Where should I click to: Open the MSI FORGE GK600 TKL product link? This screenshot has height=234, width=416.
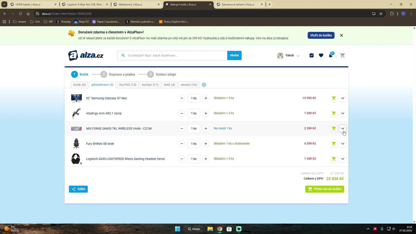[x=119, y=128]
